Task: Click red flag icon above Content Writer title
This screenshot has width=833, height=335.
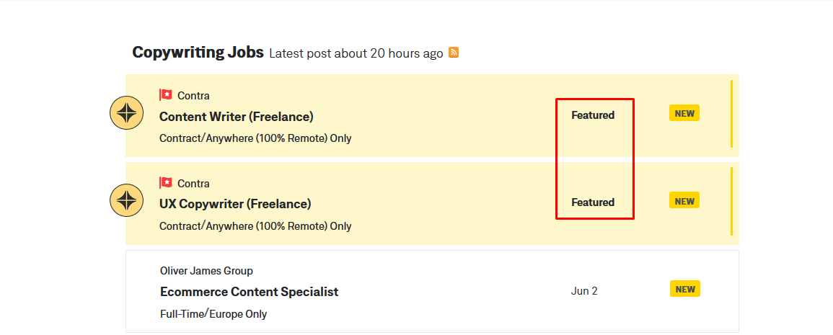Action: click(166, 95)
